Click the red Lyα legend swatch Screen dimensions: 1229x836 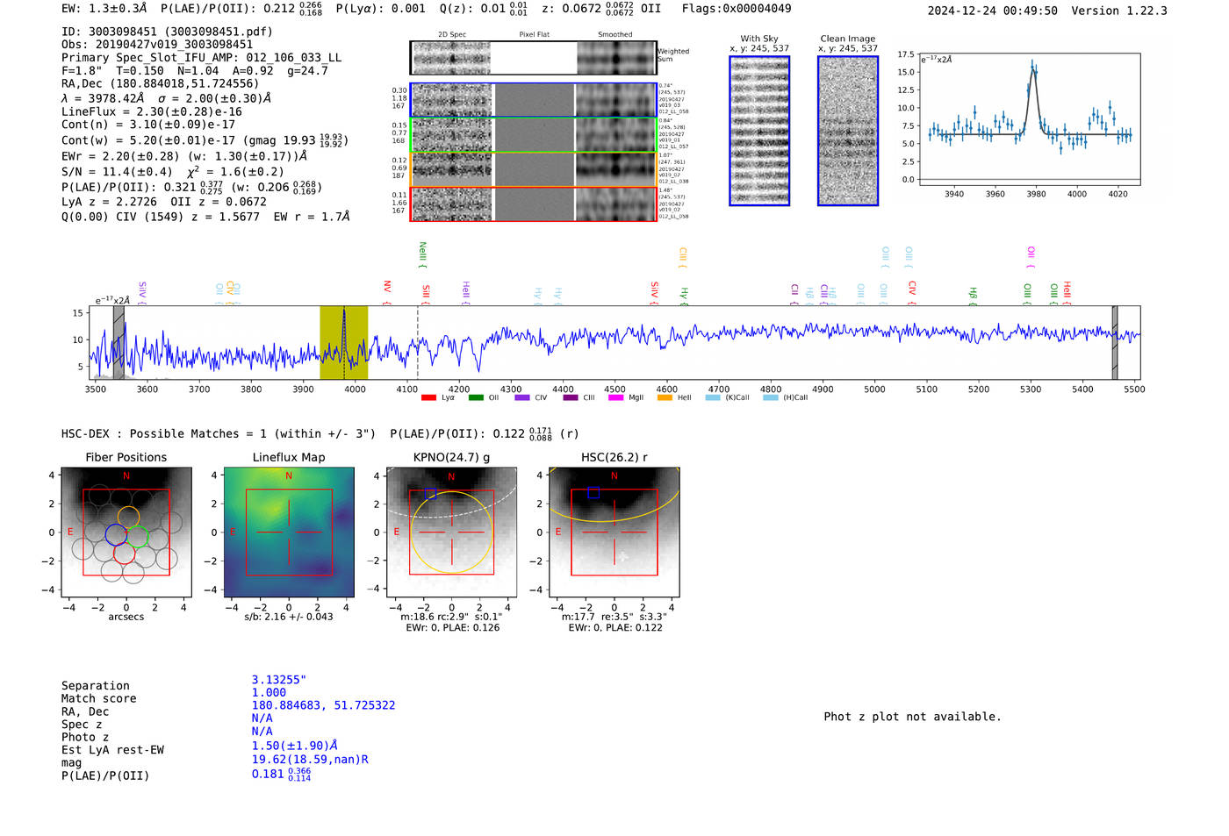pos(428,397)
